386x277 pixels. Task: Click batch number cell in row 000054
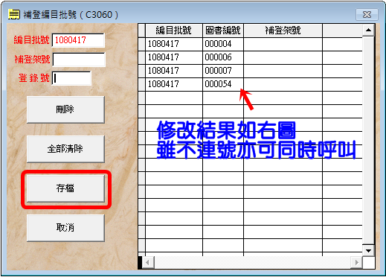pos(174,85)
